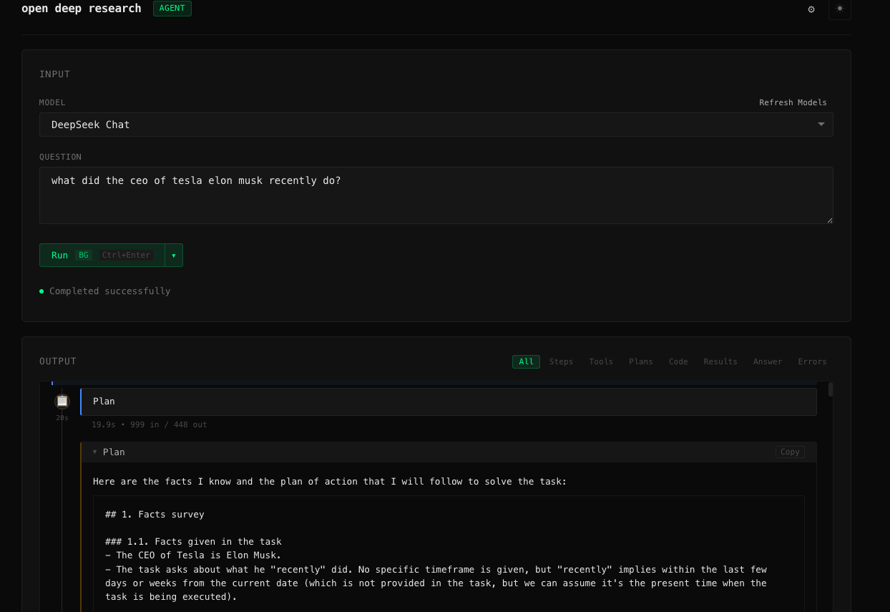Click the BG badge inside the Run button
This screenshot has width=890, height=612.
[x=84, y=255]
